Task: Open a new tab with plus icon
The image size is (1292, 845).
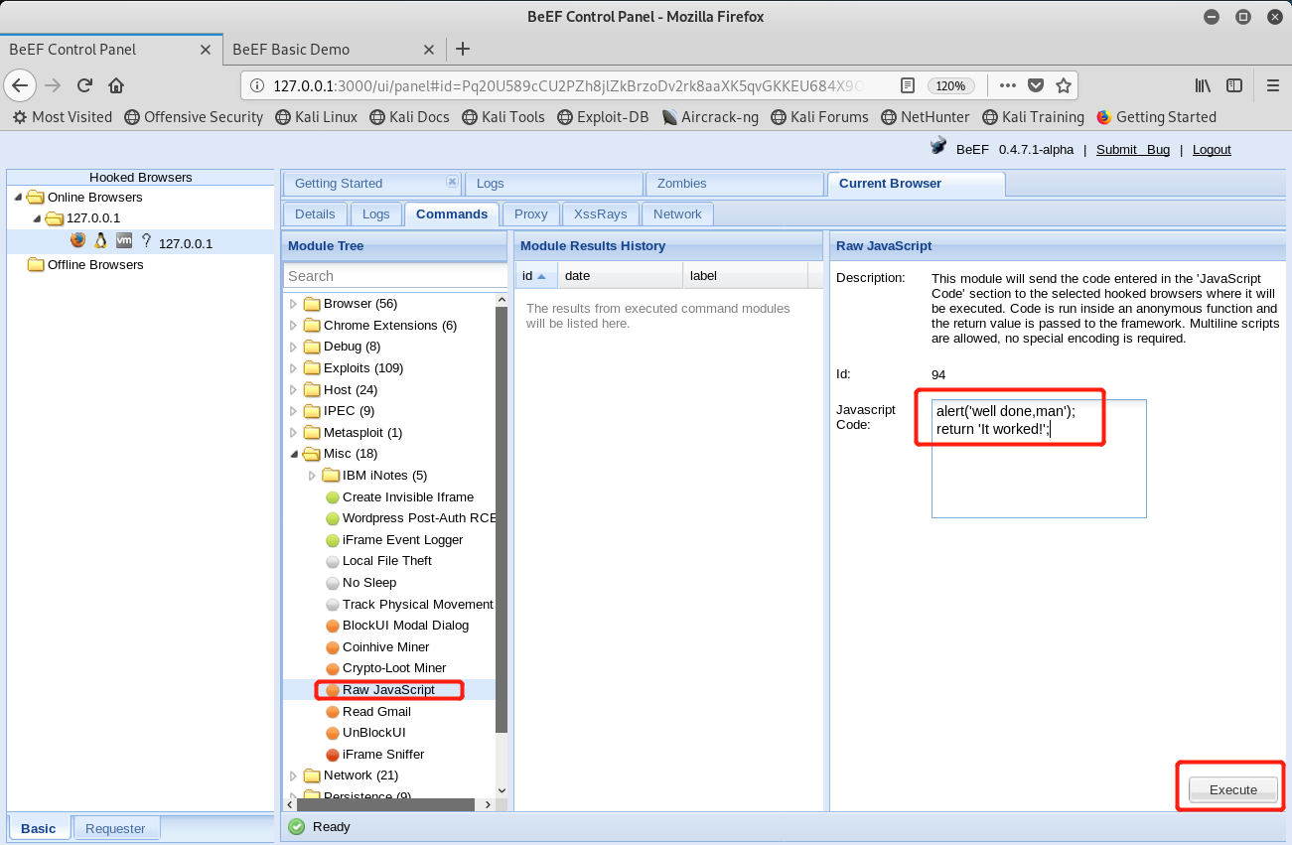Action: (463, 49)
